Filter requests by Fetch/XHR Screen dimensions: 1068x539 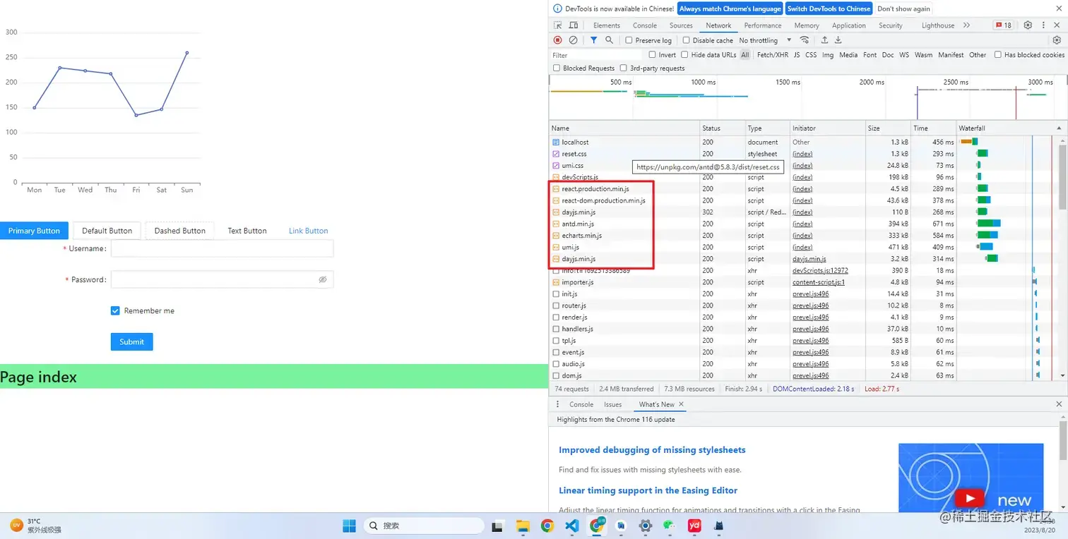click(773, 54)
